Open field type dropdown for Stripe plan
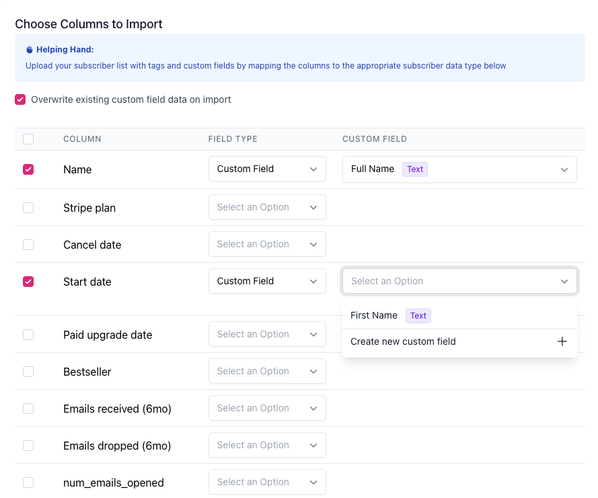Screen dimensions: 598x498 pyautogui.click(x=267, y=207)
